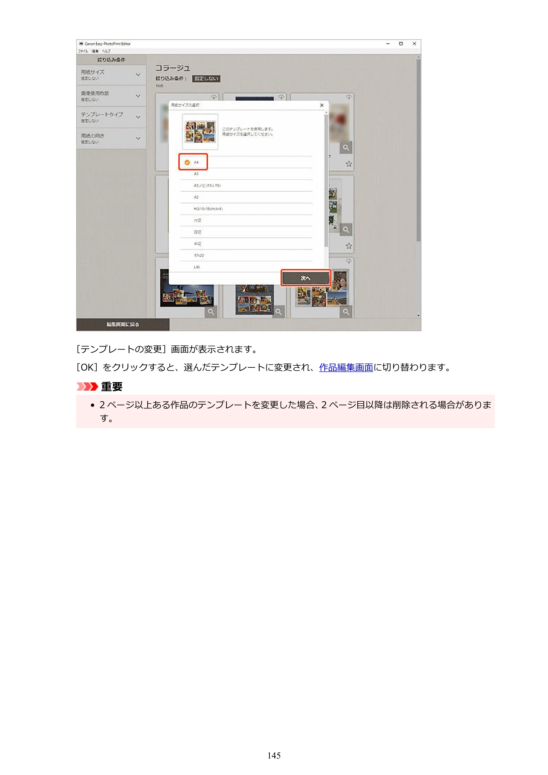
Task: Select the A3 paper size option
Action: pos(247,174)
